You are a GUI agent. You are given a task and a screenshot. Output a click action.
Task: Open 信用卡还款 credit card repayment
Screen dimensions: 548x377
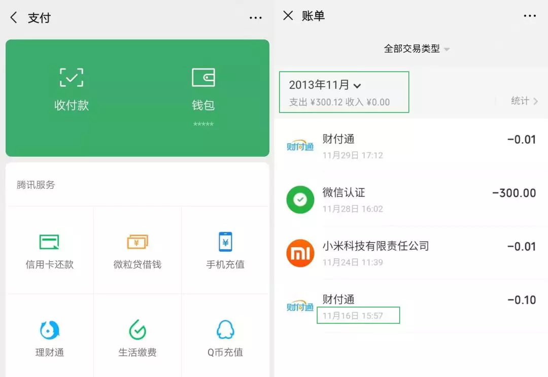point(50,242)
